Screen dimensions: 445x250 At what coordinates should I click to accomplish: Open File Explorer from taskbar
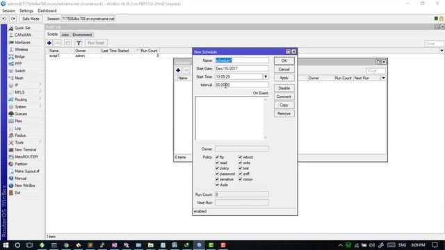(151, 245)
